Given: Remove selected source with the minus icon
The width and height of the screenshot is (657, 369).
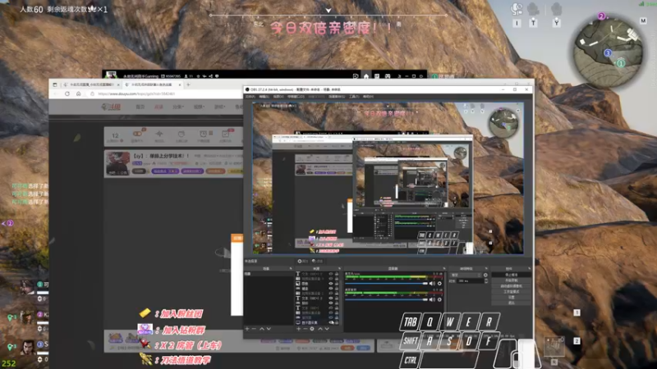Looking at the screenshot, I should (x=305, y=329).
